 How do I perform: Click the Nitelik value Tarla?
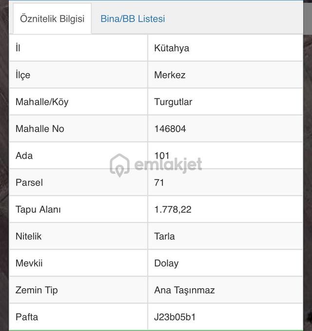tap(164, 237)
